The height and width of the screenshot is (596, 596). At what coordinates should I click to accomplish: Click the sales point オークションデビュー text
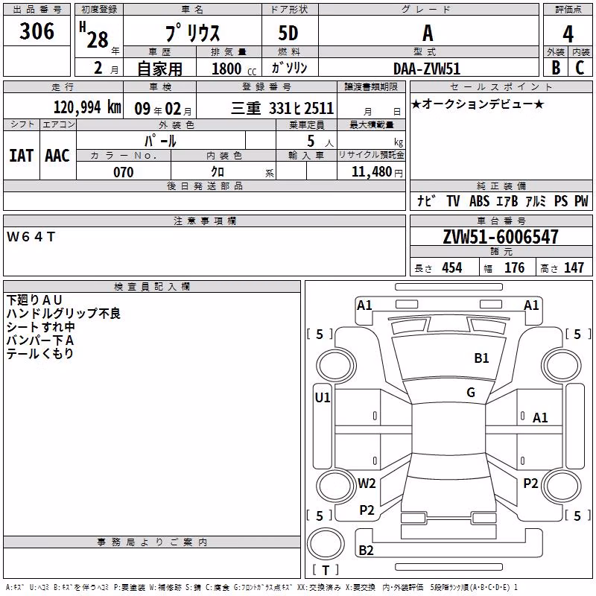pos(478,104)
